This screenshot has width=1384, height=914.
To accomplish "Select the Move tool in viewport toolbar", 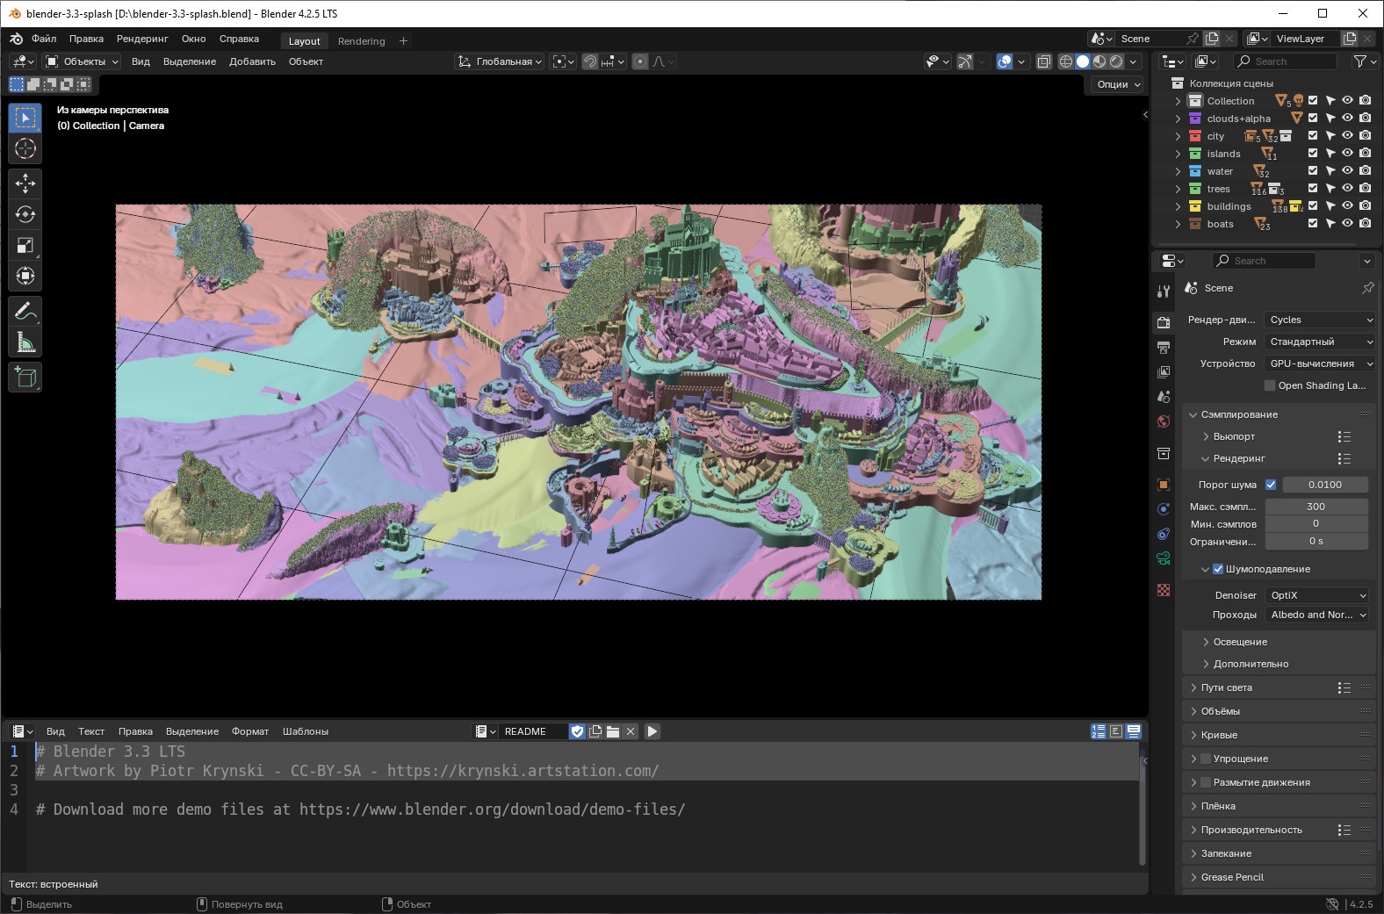I will (x=25, y=183).
